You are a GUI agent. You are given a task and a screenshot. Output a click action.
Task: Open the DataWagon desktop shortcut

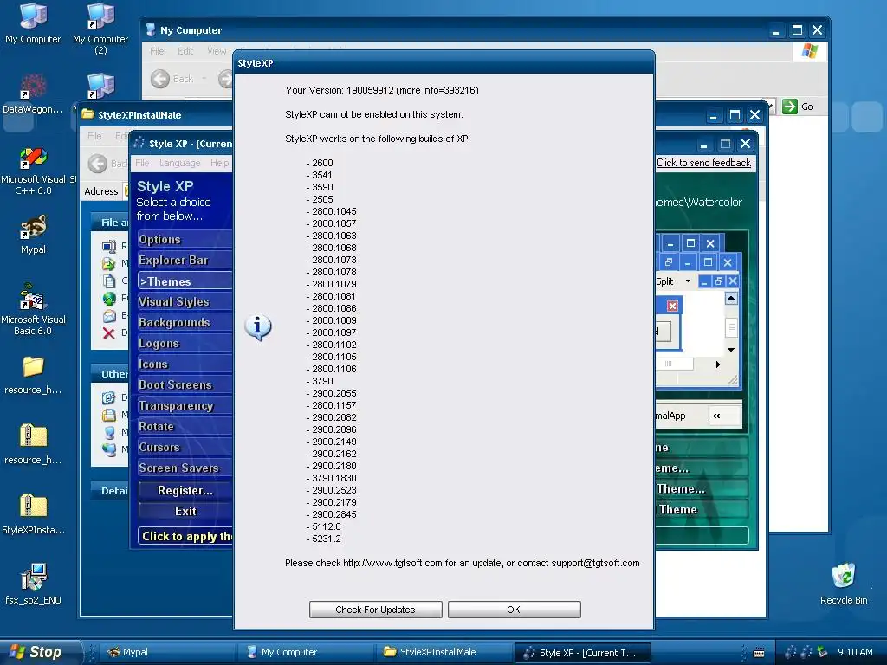33,94
